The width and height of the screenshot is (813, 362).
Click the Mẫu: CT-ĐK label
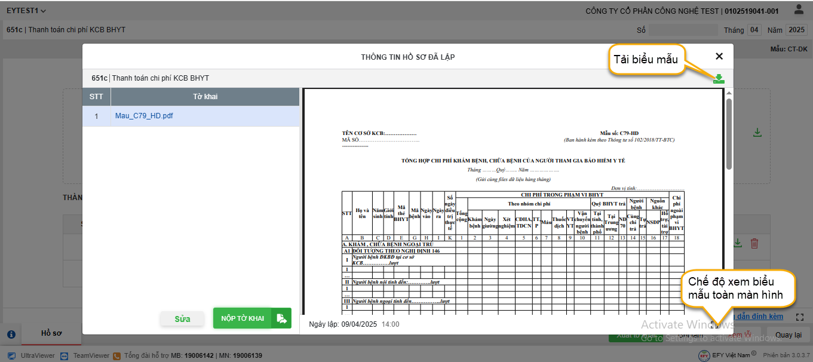click(x=788, y=50)
